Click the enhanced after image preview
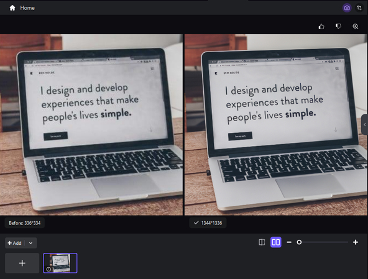 tap(276, 125)
